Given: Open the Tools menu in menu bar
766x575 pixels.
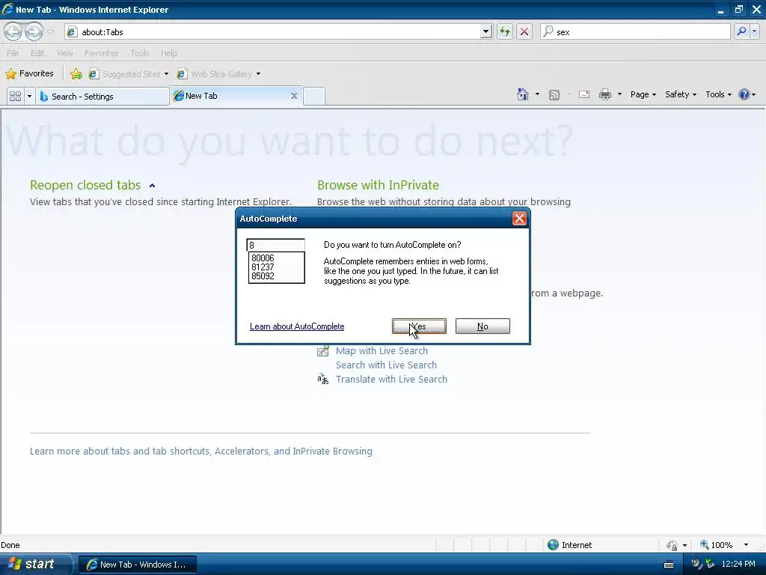Looking at the screenshot, I should (139, 53).
